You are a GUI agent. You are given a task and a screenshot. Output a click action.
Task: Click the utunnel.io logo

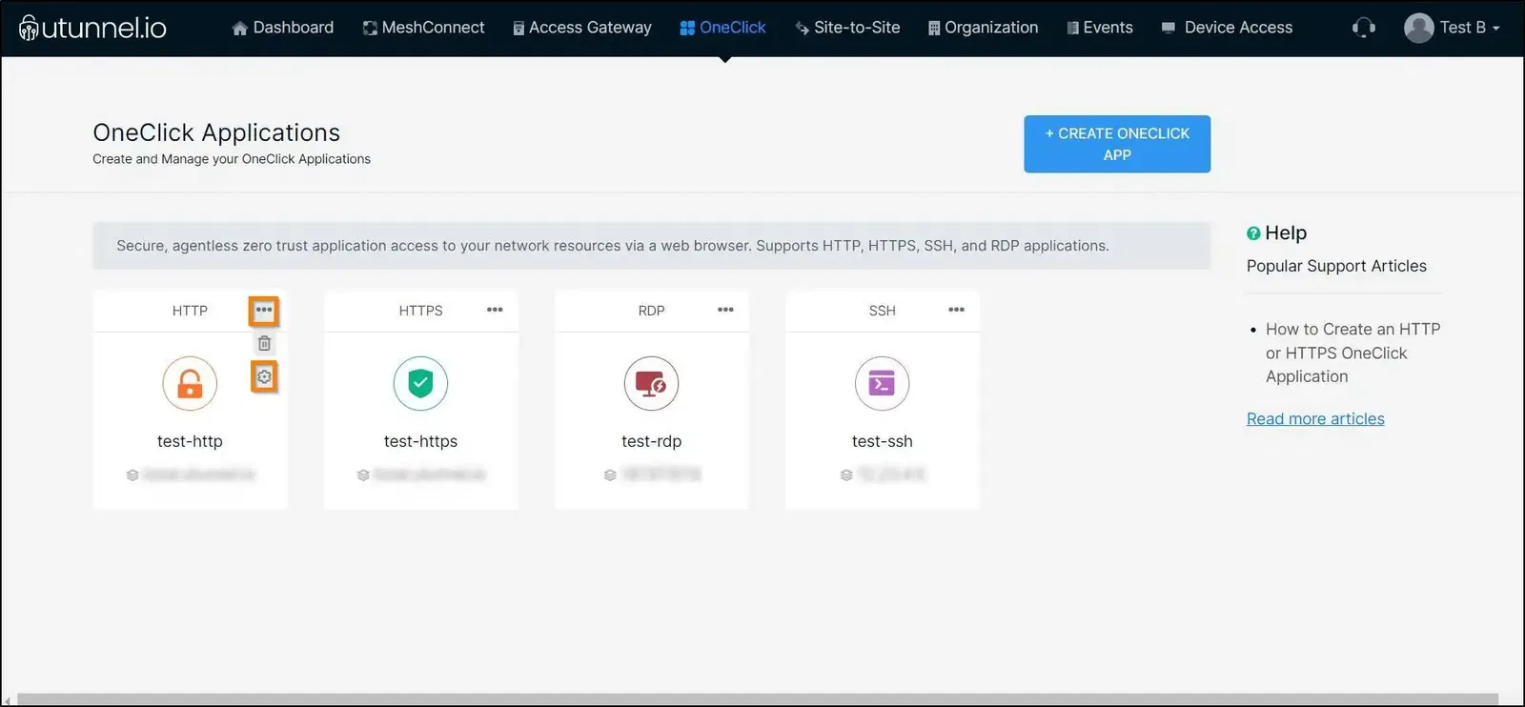point(92,28)
